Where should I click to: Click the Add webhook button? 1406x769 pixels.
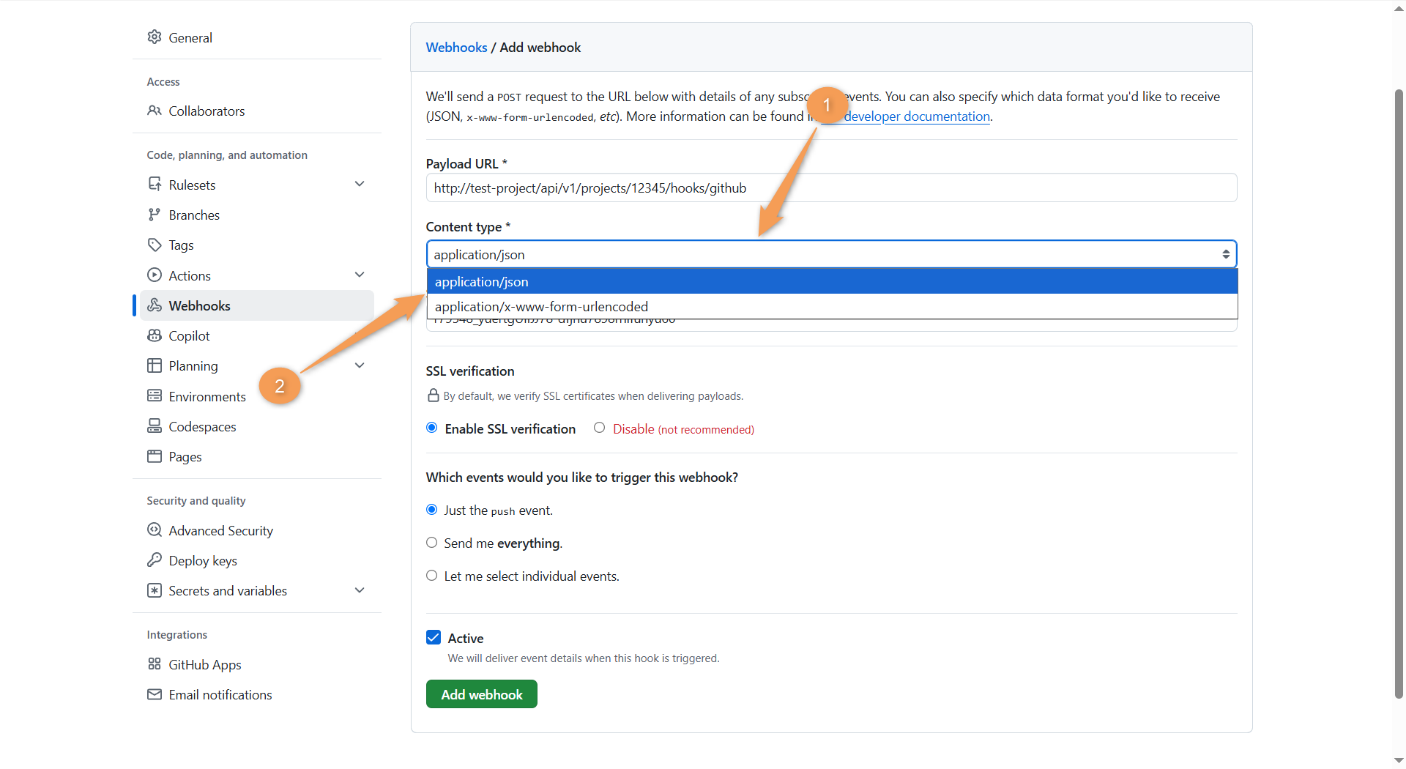pyautogui.click(x=482, y=694)
